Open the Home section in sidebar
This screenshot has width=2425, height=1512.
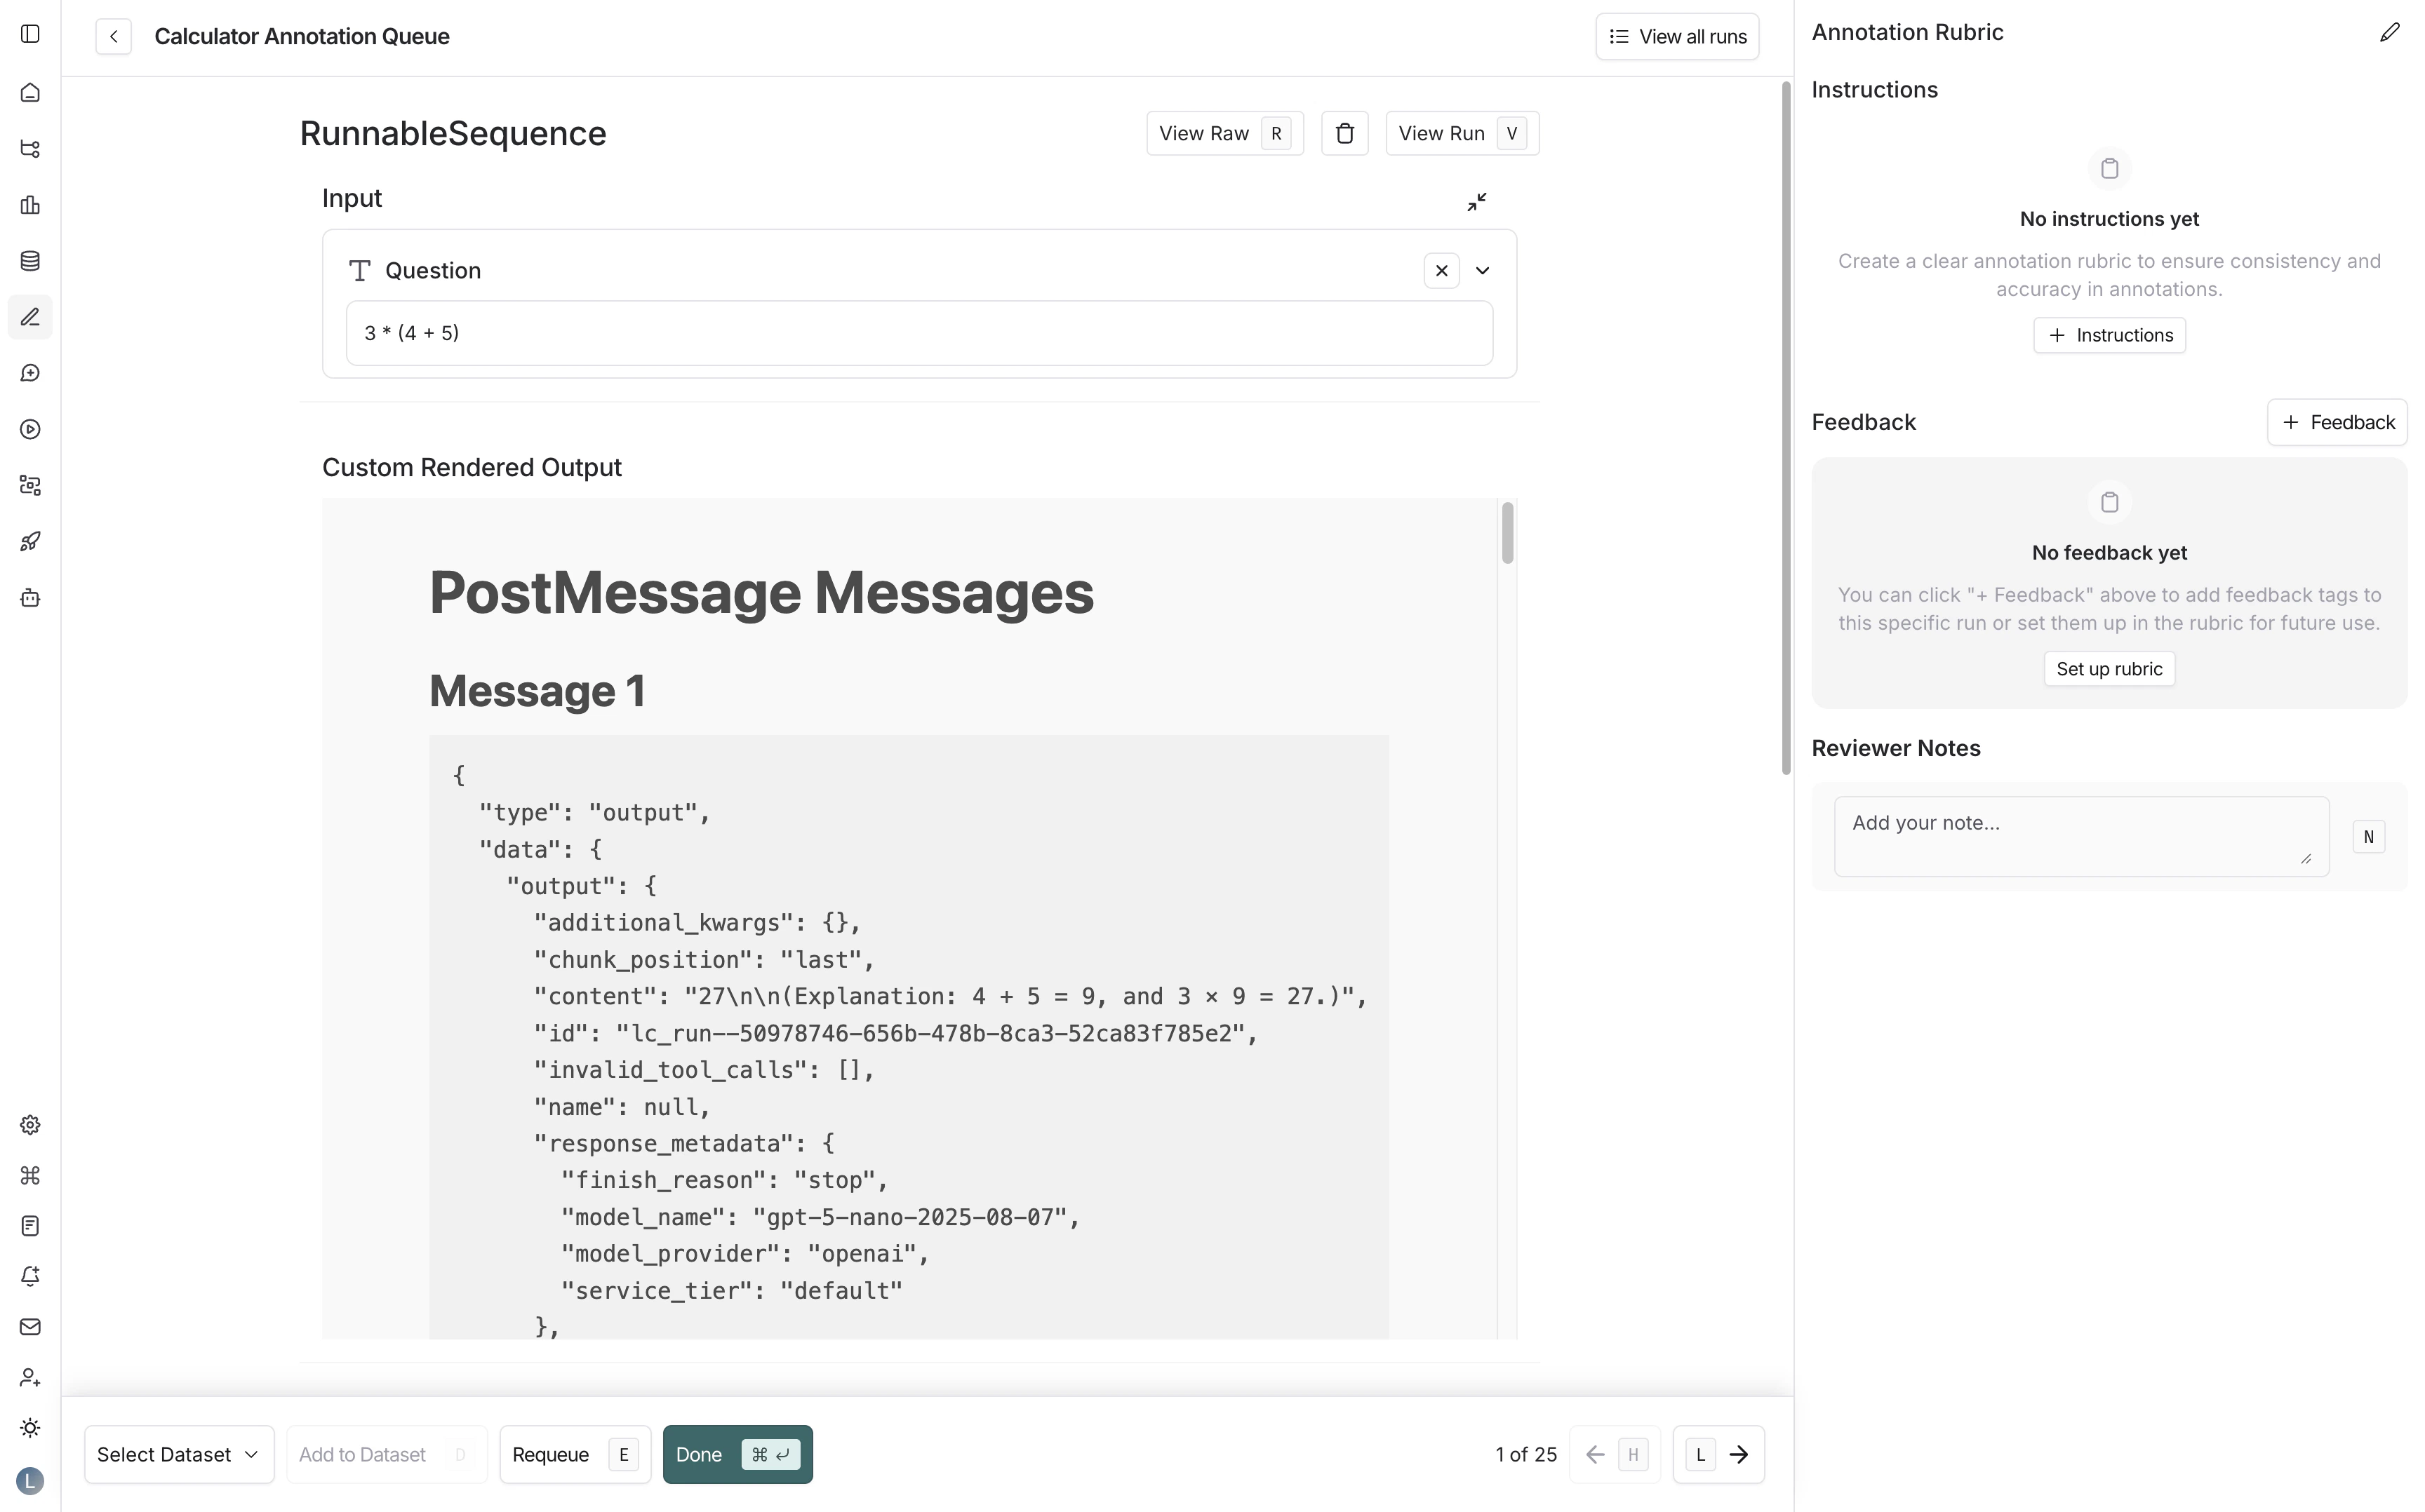coord(29,92)
